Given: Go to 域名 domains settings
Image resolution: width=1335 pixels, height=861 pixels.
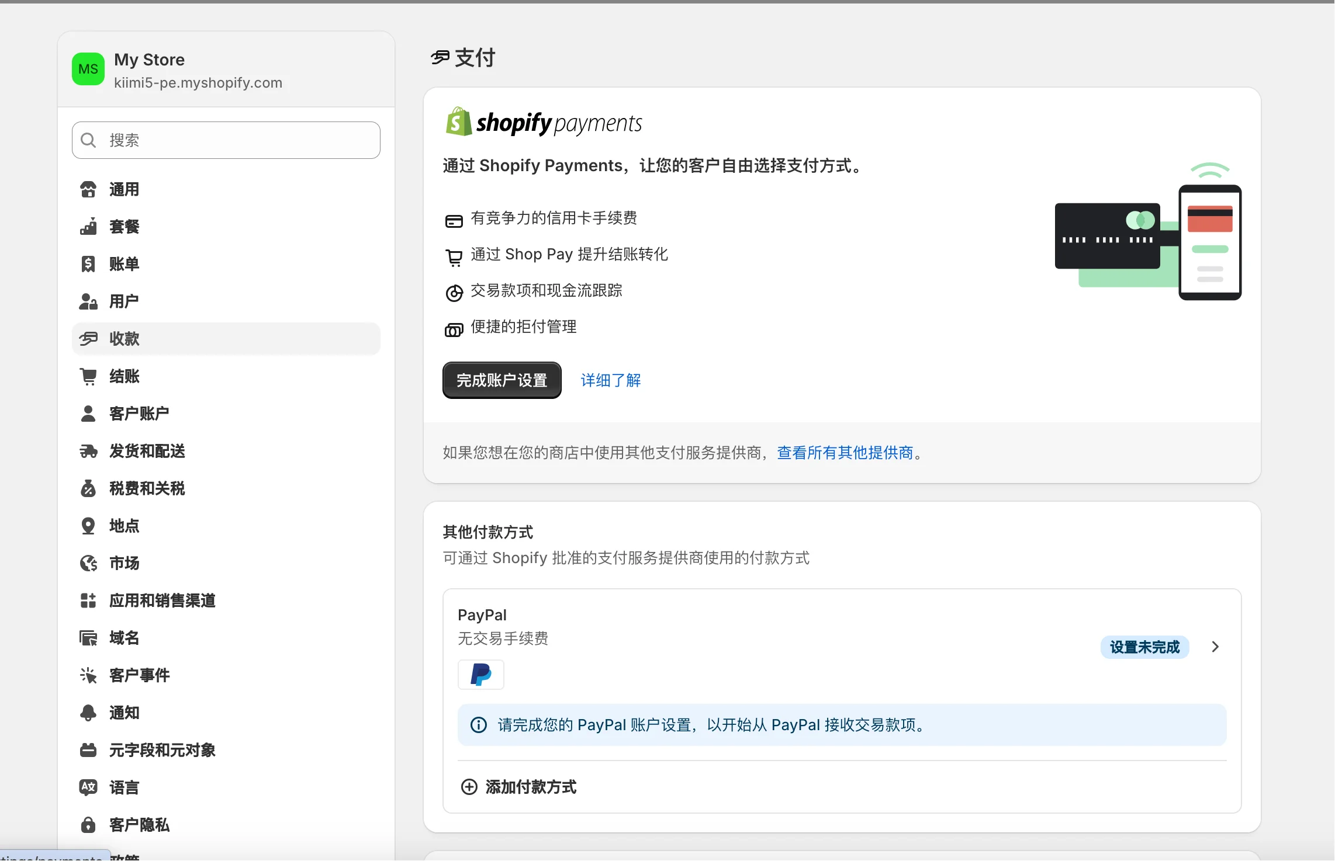Looking at the screenshot, I should coord(226,638).
